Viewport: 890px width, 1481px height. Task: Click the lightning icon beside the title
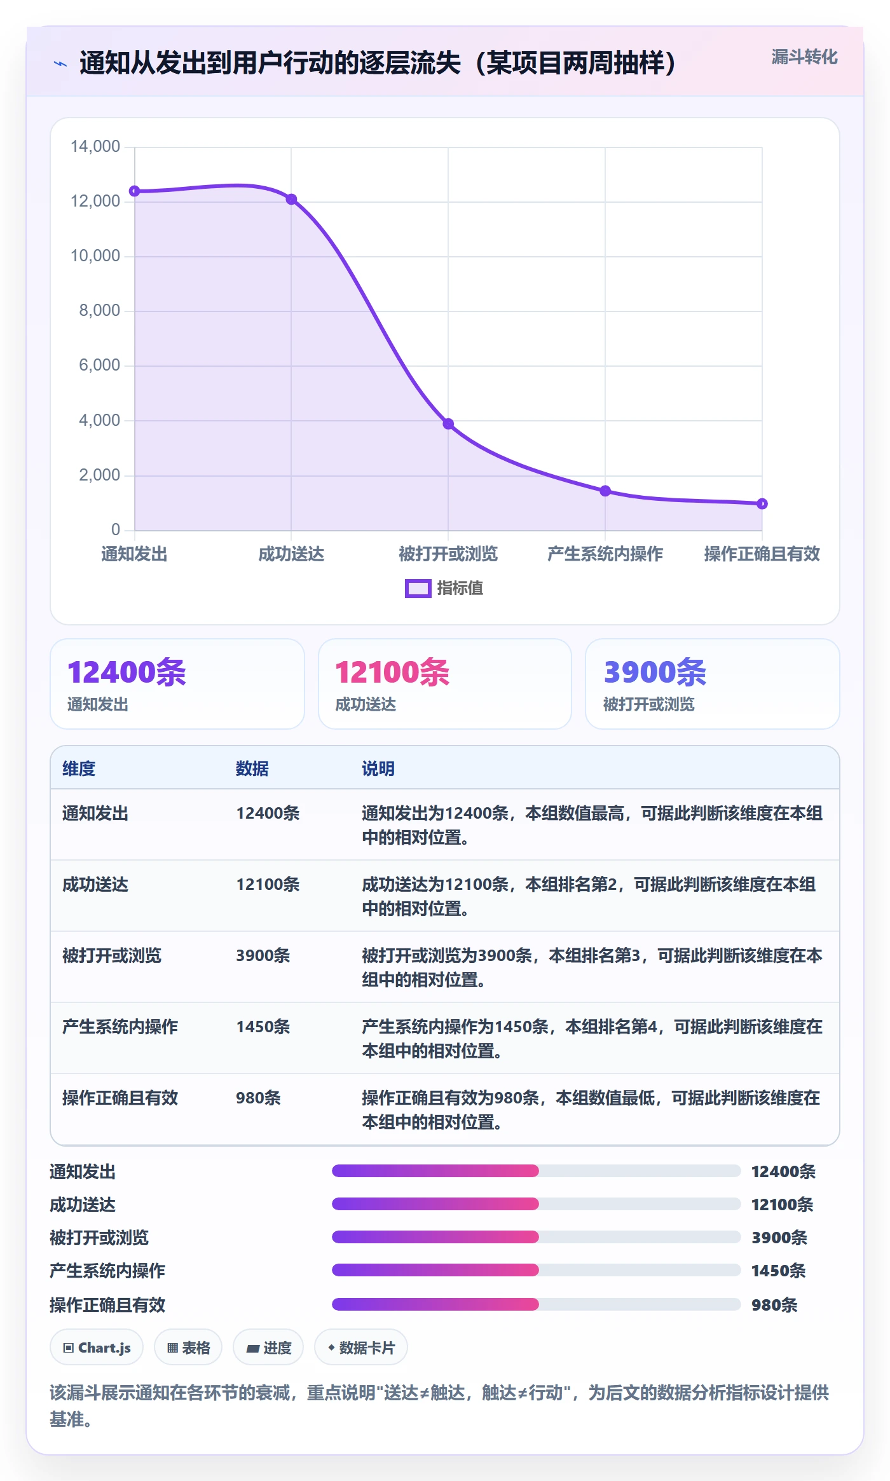point(60,64)
